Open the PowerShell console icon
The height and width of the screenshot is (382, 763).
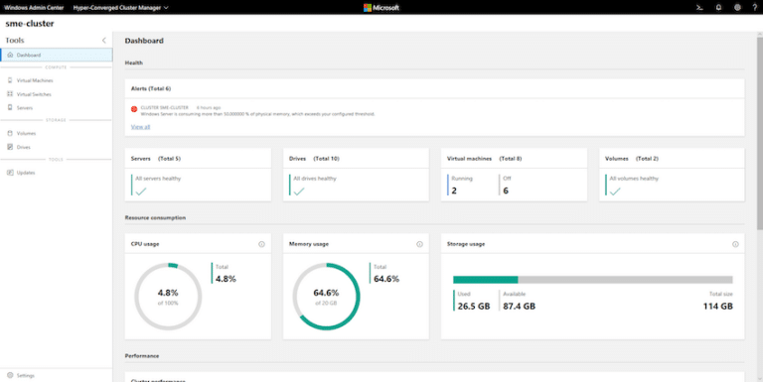(x=699, y=7)
